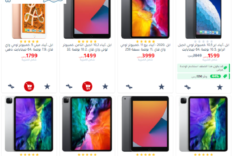Click the five-star rating of iPad Pro 11
The width and height of the screenshot is (233, 156).
tap(145, 41)
